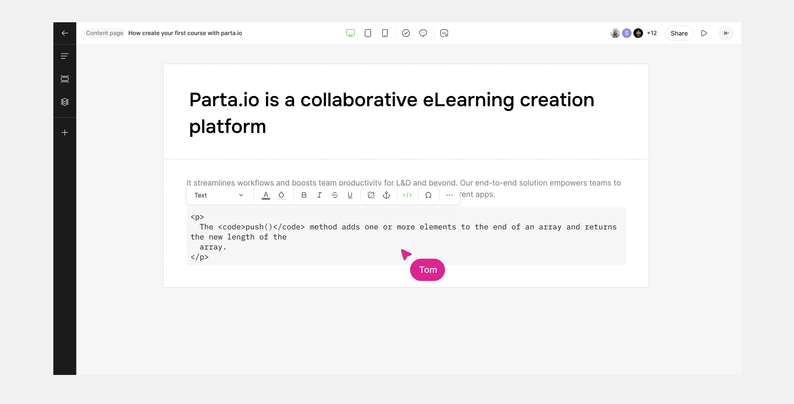The image size is (794, 404).
Task: Open the check circle tasks icon
Action: click(x=406, y=33)
